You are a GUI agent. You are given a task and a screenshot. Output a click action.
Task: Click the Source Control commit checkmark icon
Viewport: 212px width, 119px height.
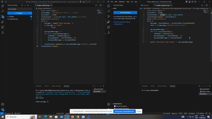[25, 5]
